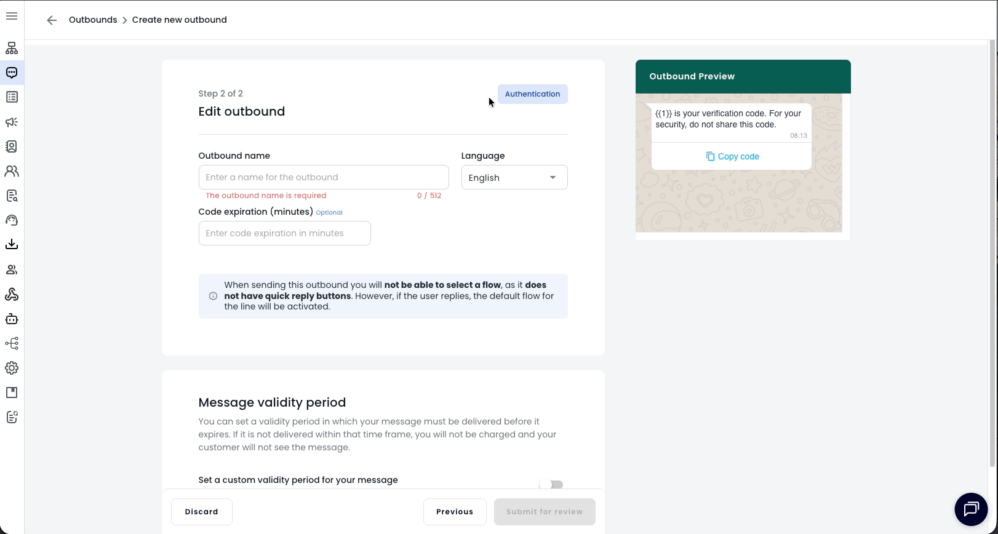Go to Outbounds breadcrumb
Viewport: 998px width, 534px height.
point(93,20)
